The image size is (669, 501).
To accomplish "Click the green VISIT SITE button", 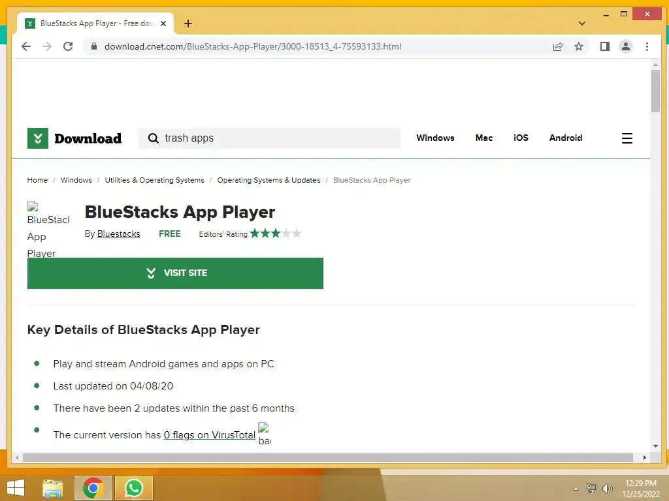I will tap(175, 273).
